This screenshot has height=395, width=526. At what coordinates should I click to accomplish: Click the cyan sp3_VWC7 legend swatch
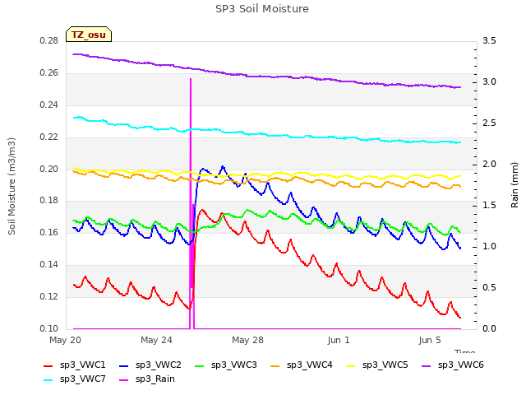click(x=48, y=380)
